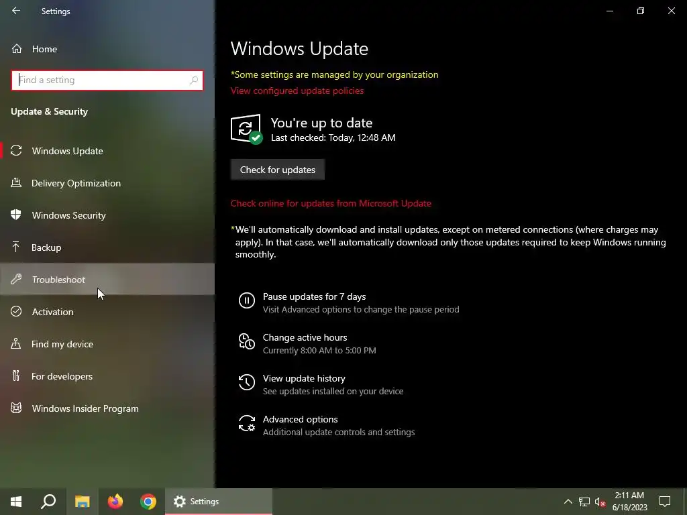Open Delivery Optimization settings page
The height and width of the screenshot is (515, 687).
coord(107,183)
